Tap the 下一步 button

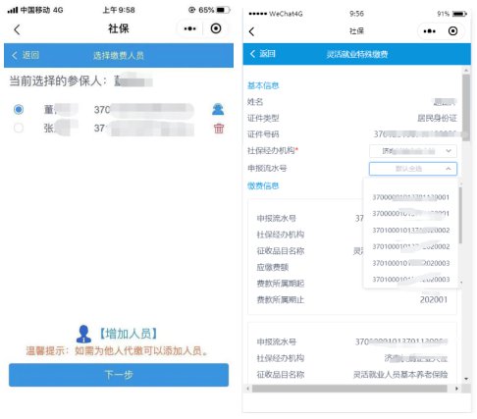tap(119, 375)
